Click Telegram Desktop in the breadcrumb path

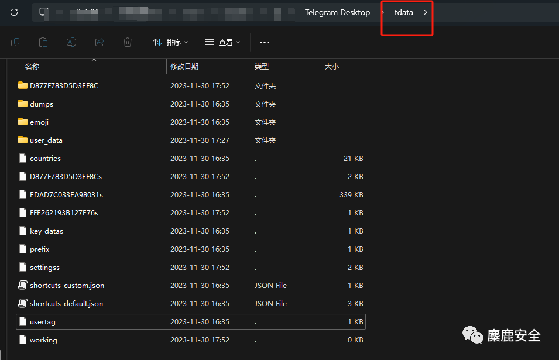tap(337, 12)
